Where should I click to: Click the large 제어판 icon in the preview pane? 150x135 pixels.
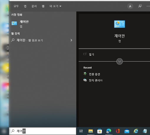[119, 24]
